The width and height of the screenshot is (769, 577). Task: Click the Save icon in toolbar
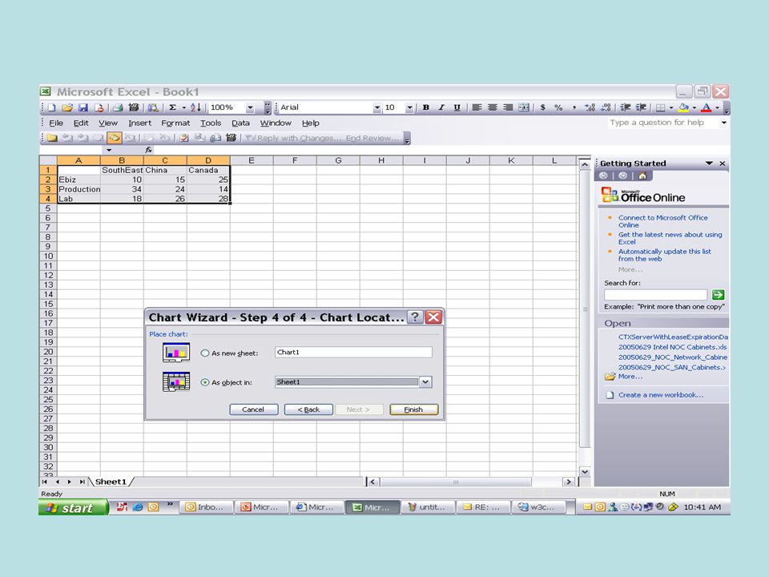point(83,107)
